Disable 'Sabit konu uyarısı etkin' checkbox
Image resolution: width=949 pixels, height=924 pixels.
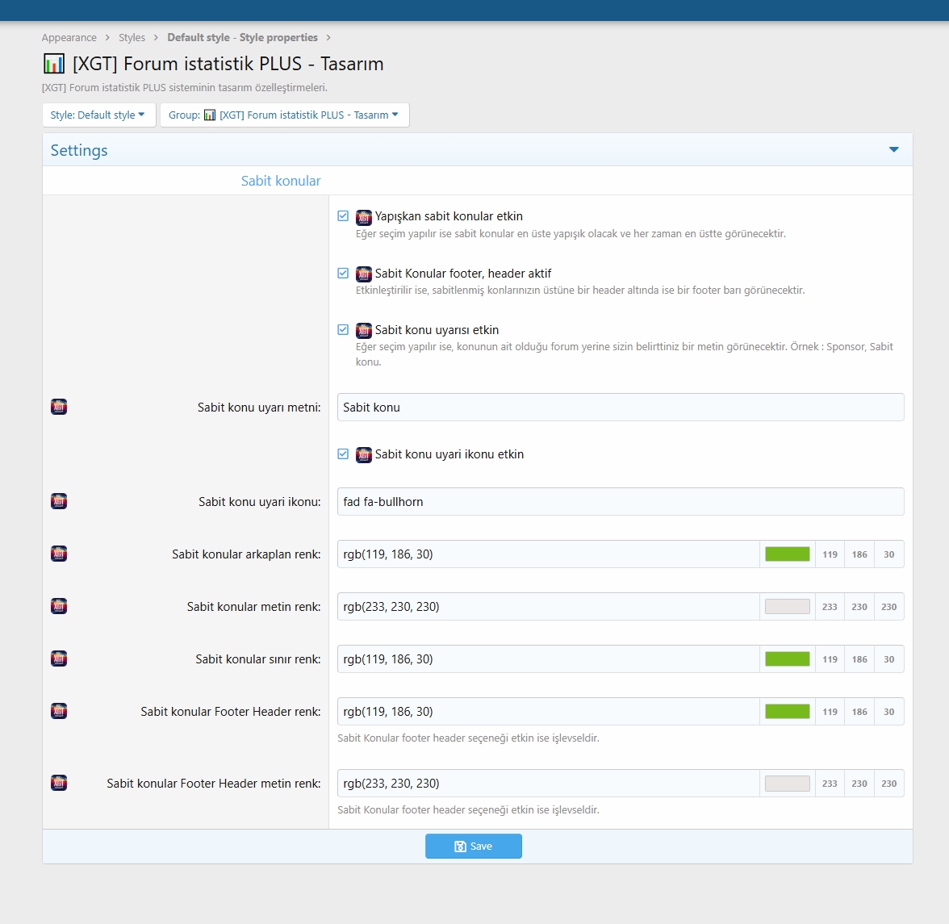pos(343,330)
